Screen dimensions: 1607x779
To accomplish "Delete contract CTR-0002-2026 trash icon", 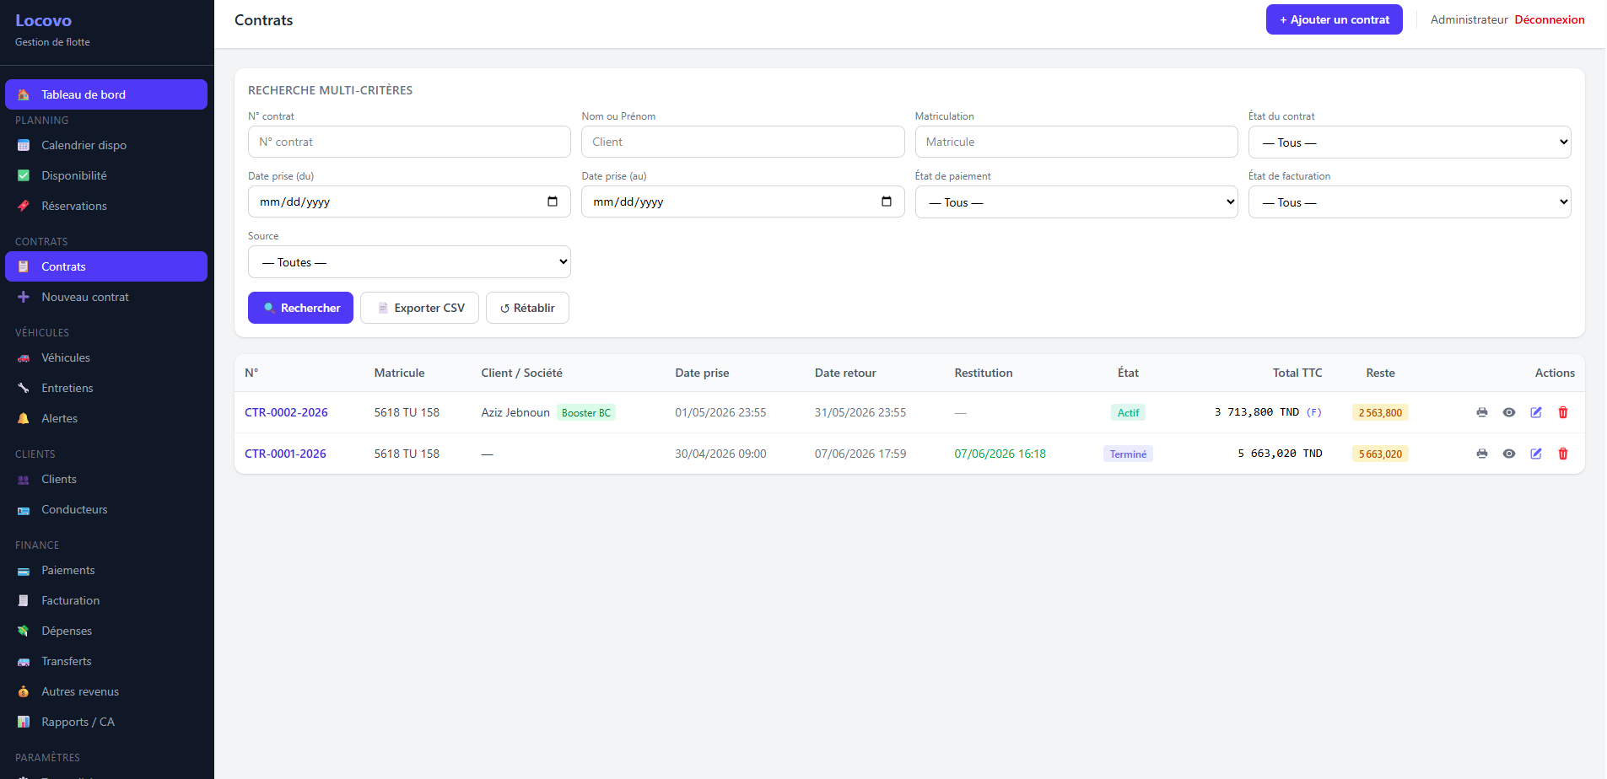I will pyautogui.click(x=1563, y=412).
